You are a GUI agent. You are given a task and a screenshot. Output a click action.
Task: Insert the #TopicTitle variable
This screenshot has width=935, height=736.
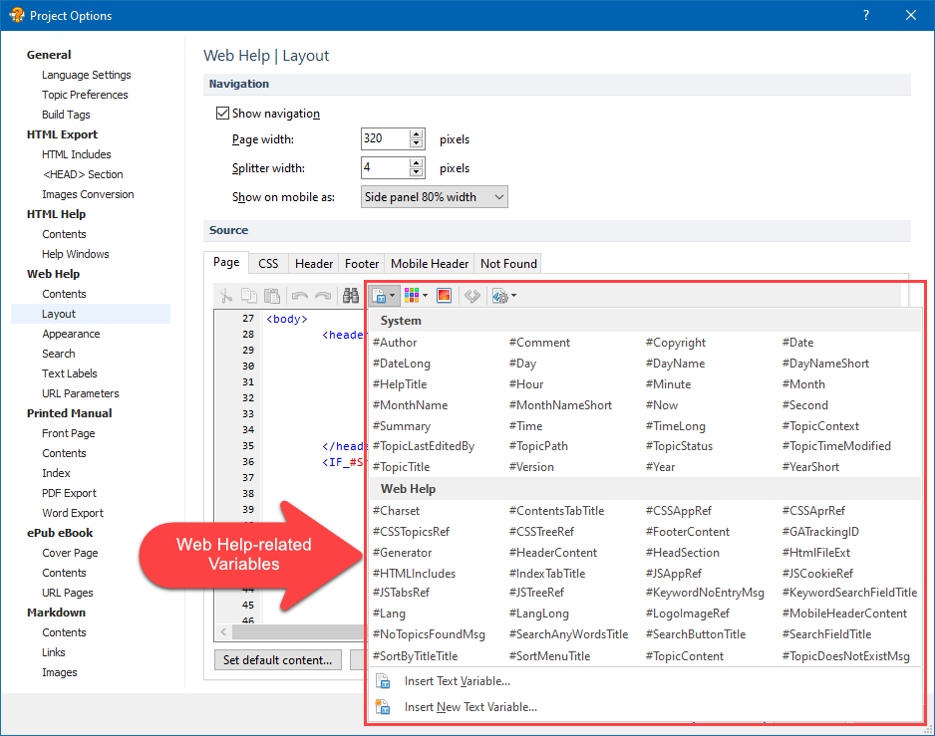pyautogui.click(x=402, y=467)
